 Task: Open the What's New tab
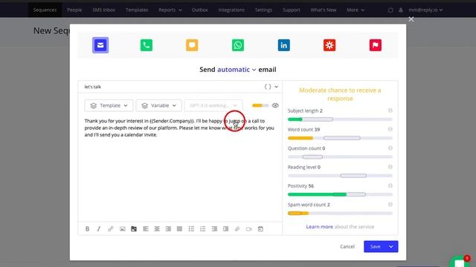324,10
